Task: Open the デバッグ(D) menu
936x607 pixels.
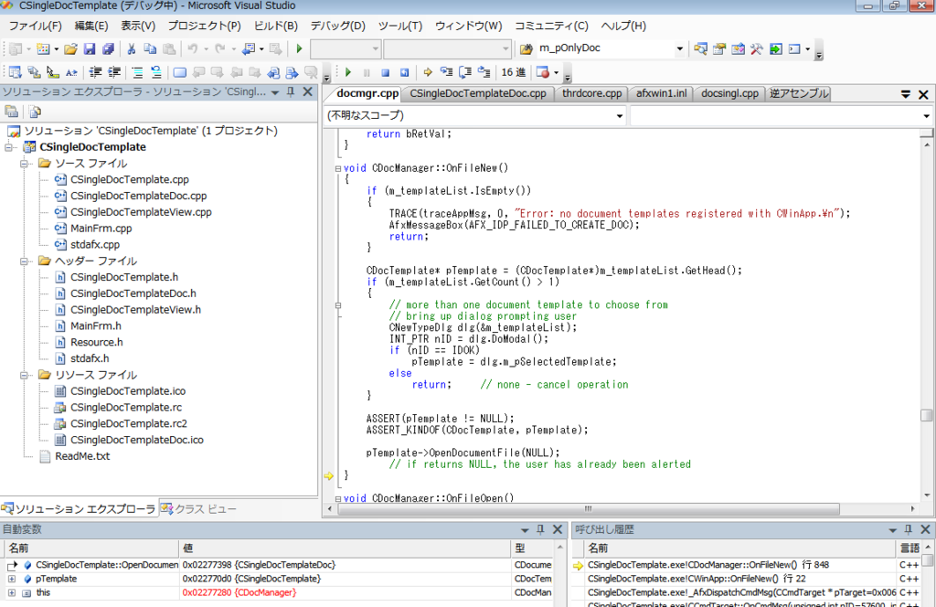Action: coord(338,26)
